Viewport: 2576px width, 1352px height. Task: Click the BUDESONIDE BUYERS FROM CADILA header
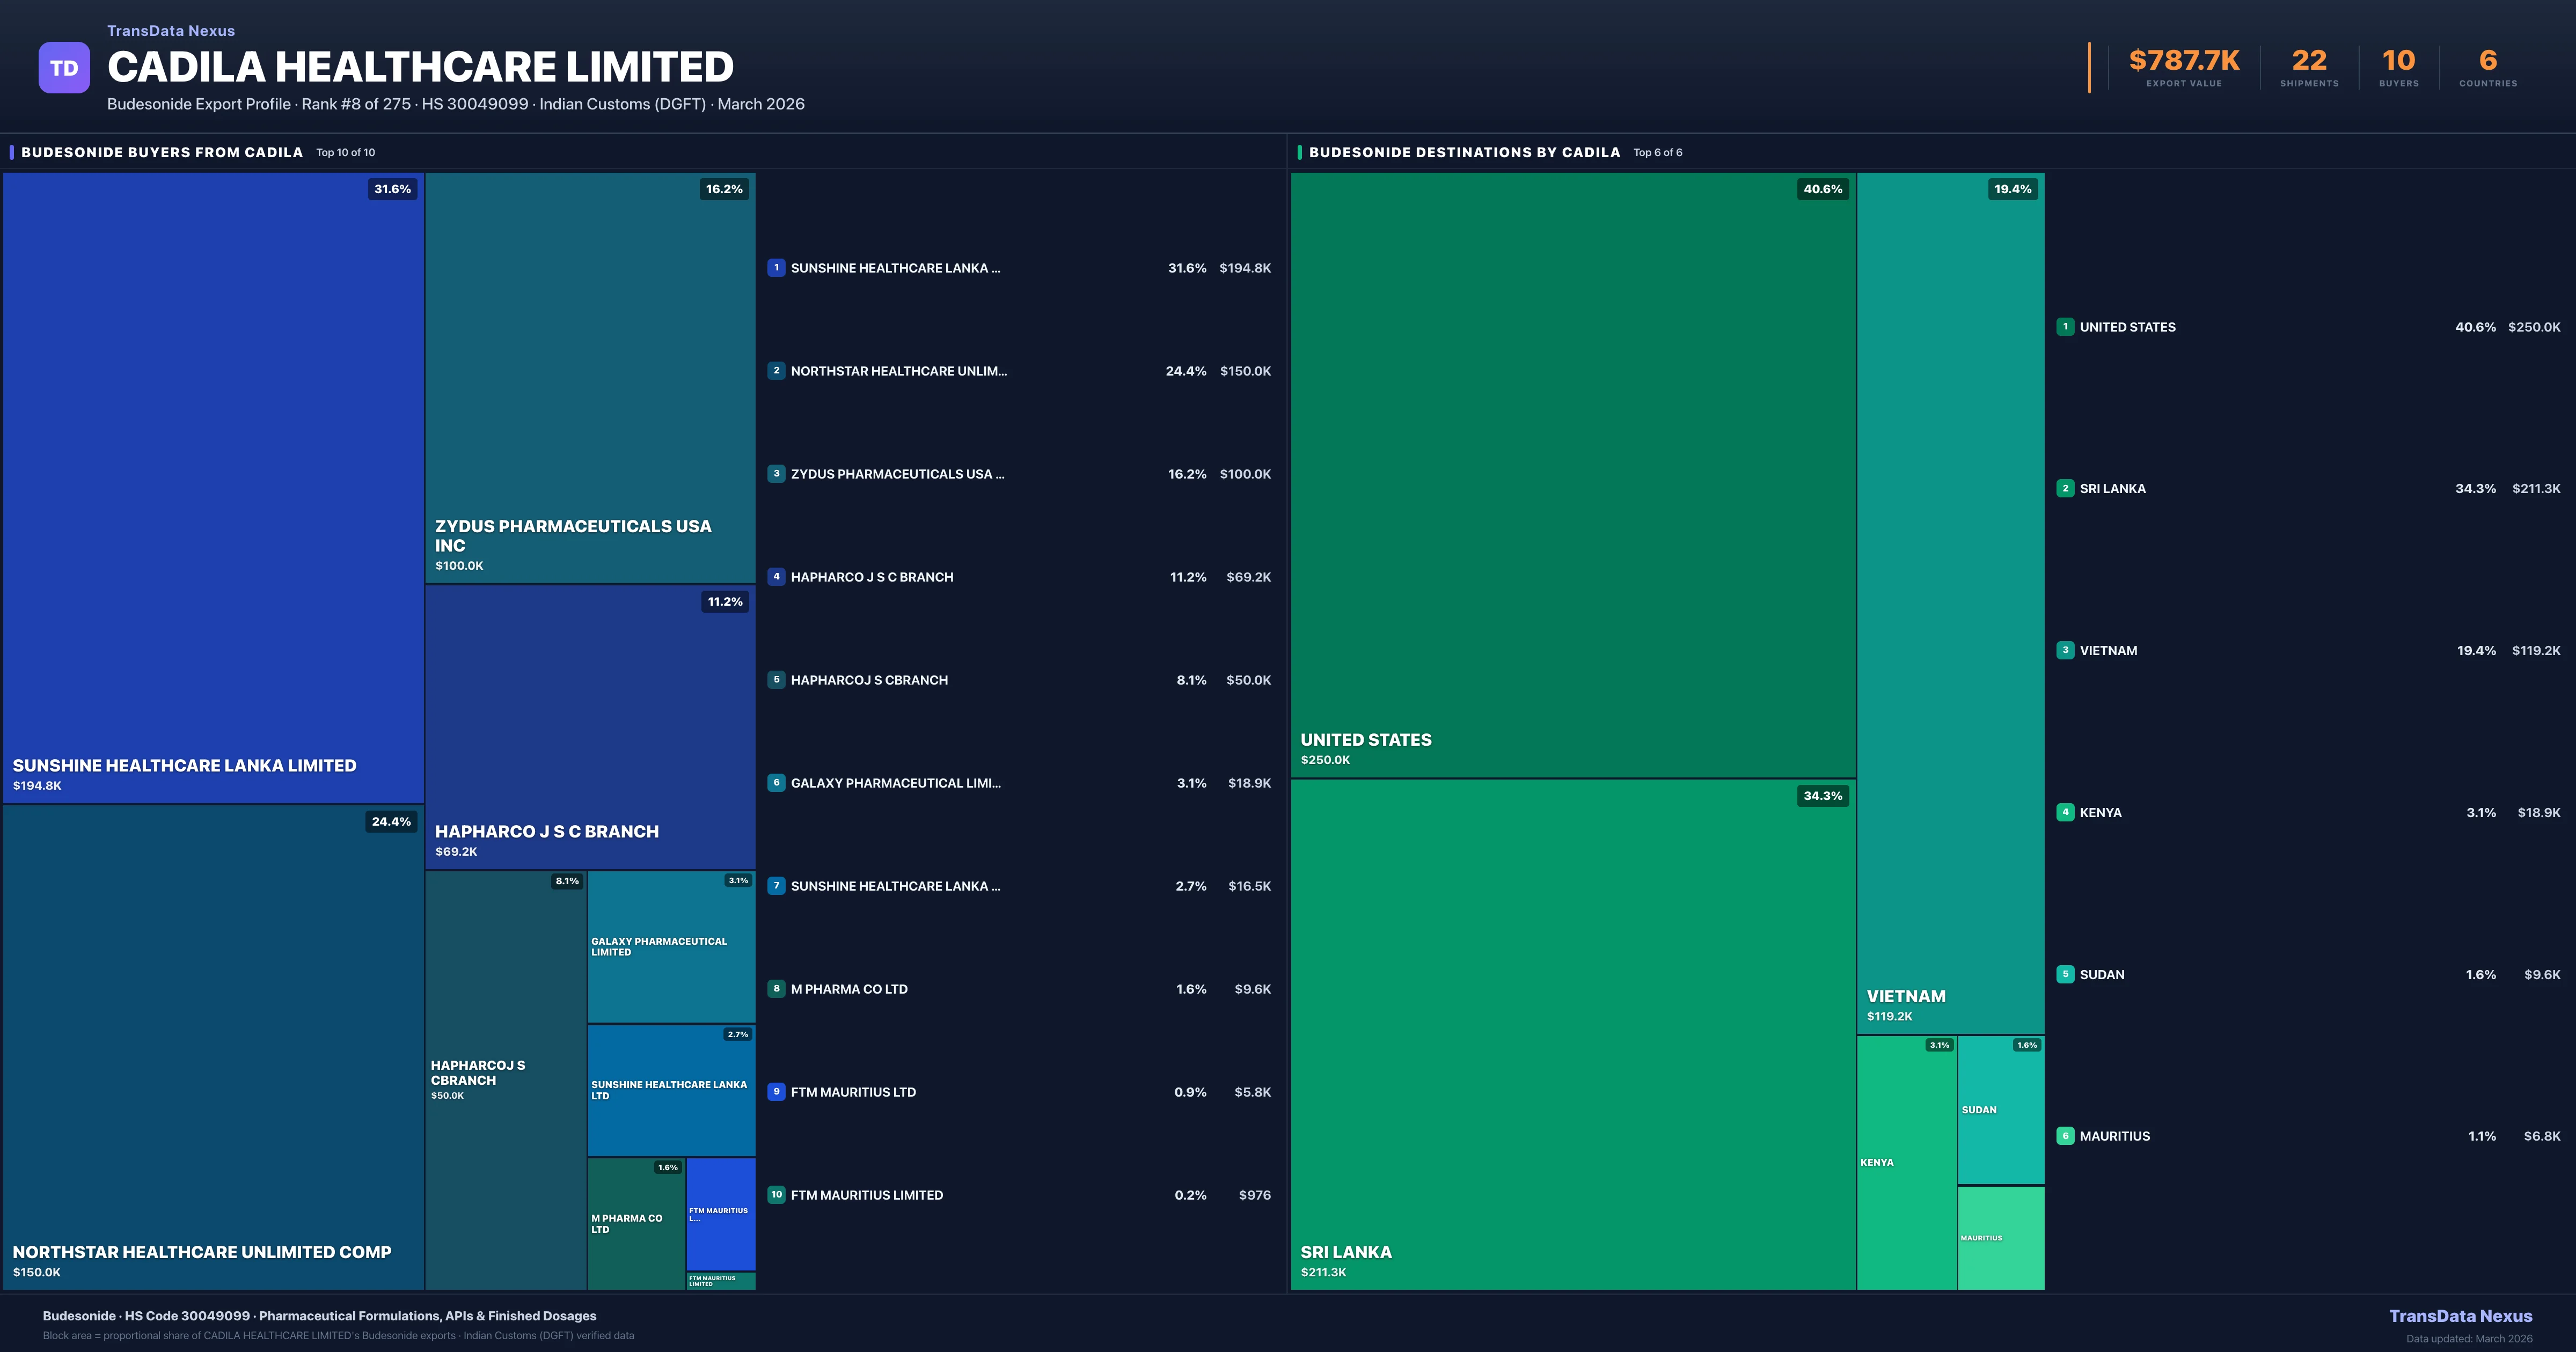click(x=161, y=152)
